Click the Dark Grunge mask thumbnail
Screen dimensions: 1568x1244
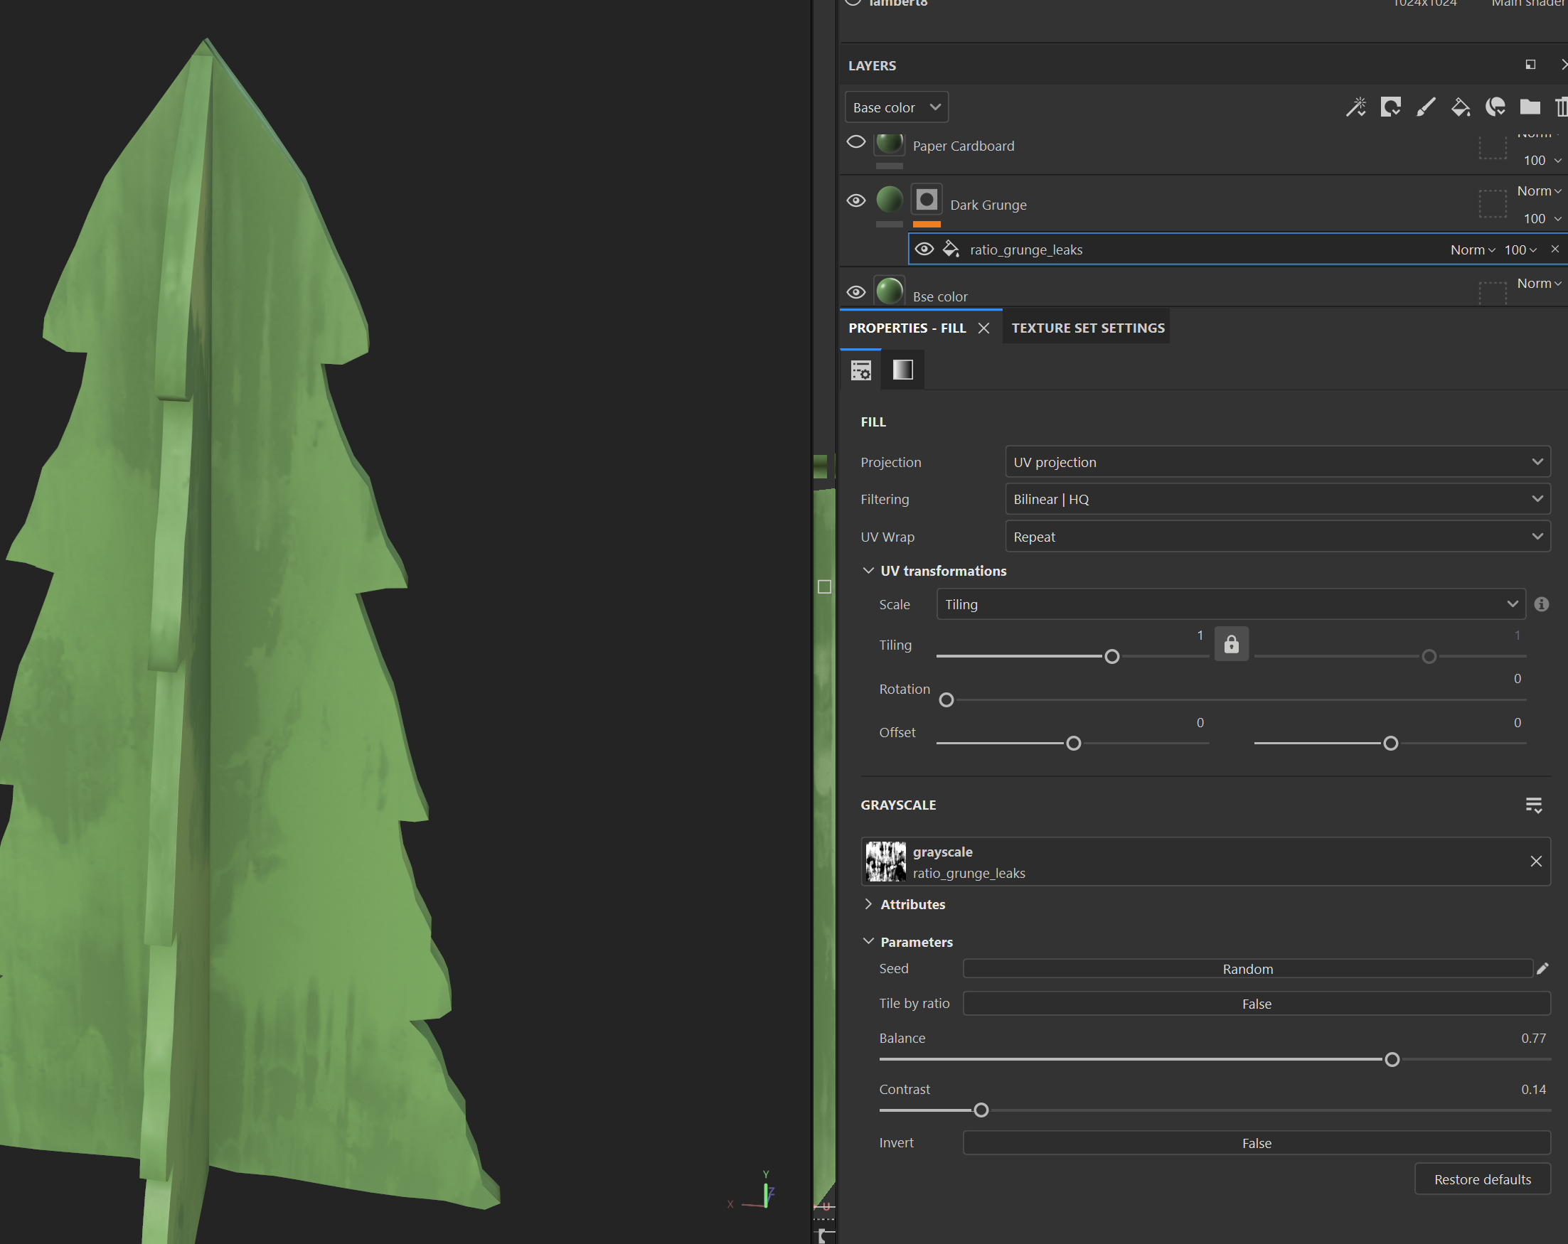pyautogui.click(x=927, y=200)
